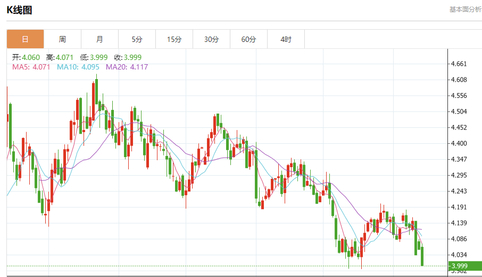Select the 5分 interval tab

pos(137,39)
